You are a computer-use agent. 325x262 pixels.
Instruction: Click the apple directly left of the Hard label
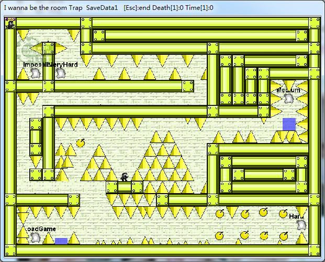283,214
